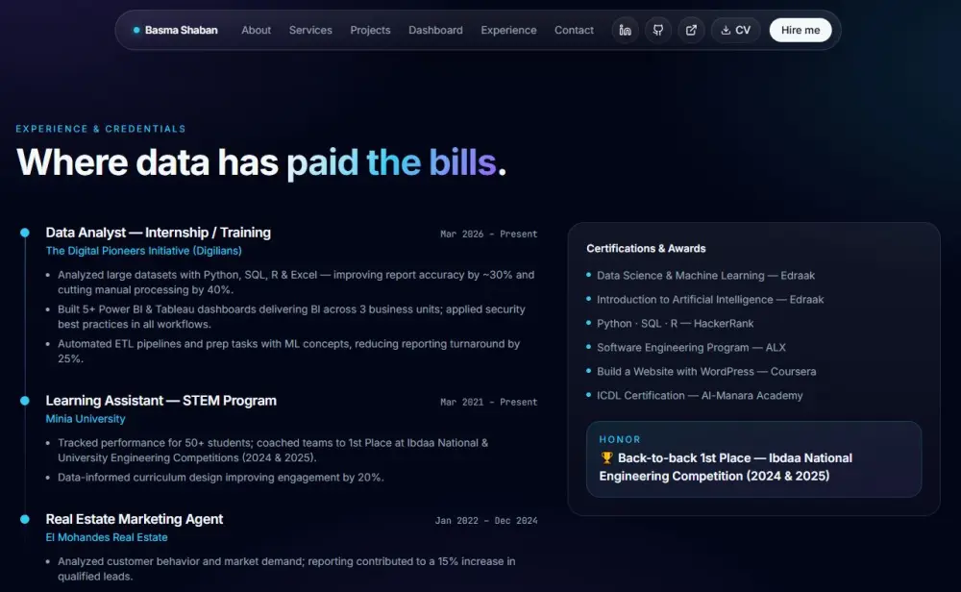Click timeline dot for Data Analyst role

pyautogui.click(x=25, y=233)
